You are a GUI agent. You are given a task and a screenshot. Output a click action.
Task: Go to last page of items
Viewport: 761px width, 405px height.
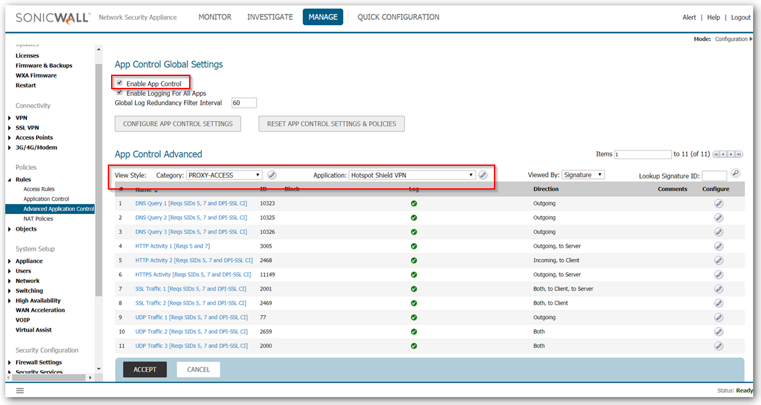[x=739, y=154]
